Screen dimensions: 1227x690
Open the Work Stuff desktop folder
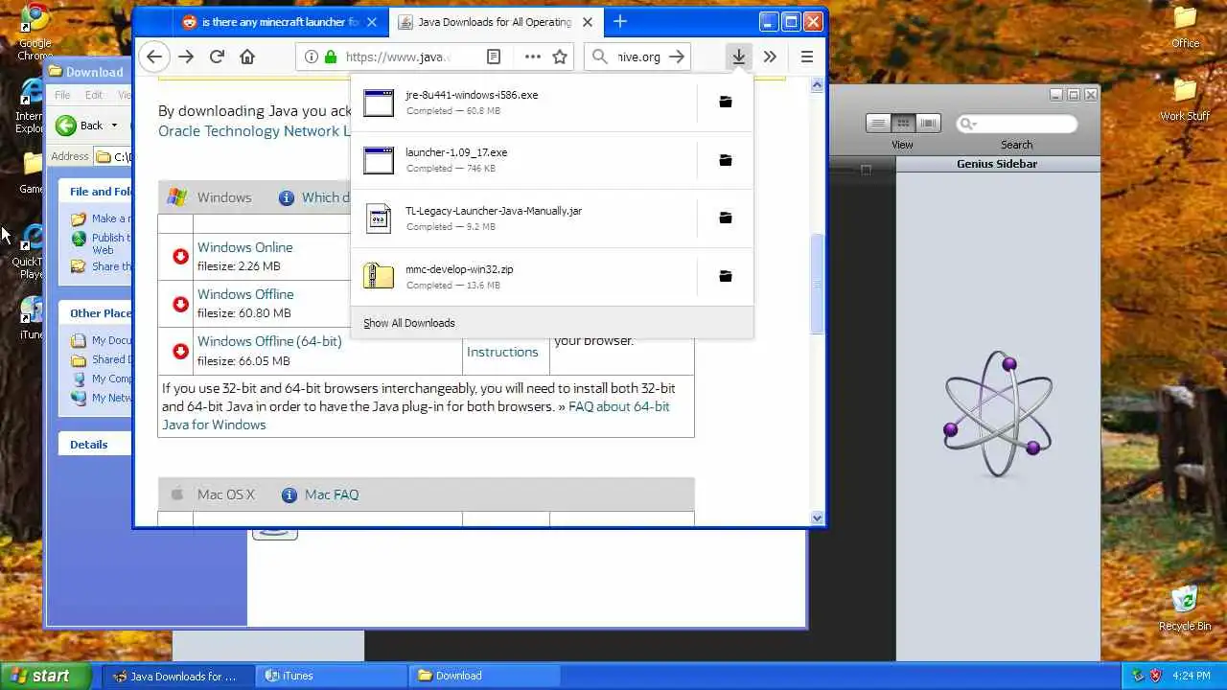pos(1185,99)
